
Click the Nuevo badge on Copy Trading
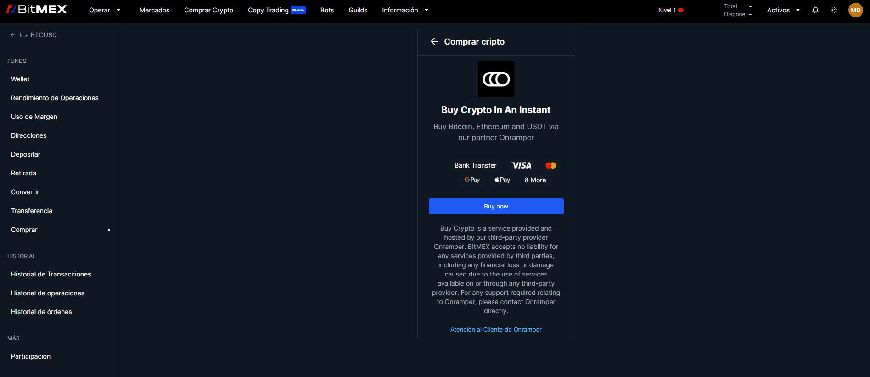[298, 10]
